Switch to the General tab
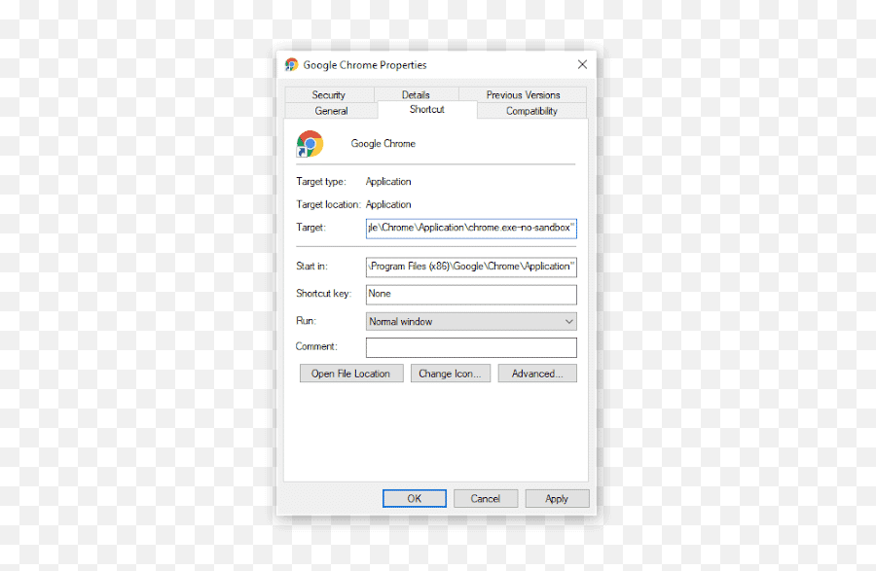This screenshot has height=571, width=876. (x=331, y=111)
